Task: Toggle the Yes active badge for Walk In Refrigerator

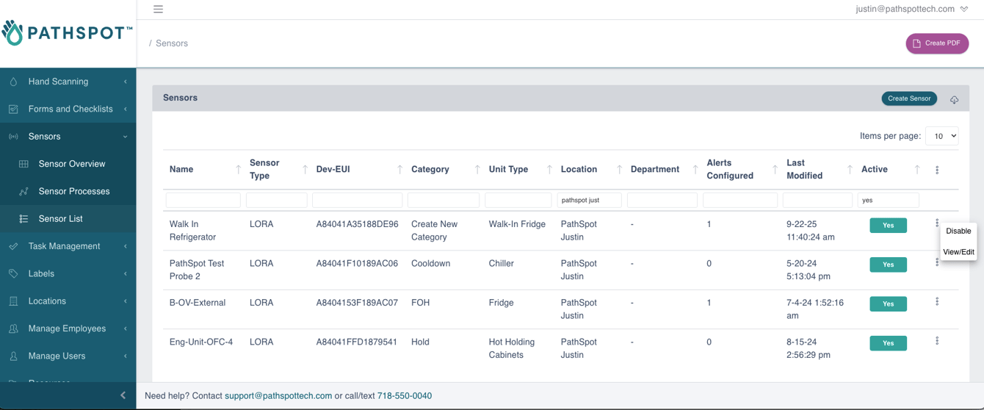Action: click(x=888, y=226)
